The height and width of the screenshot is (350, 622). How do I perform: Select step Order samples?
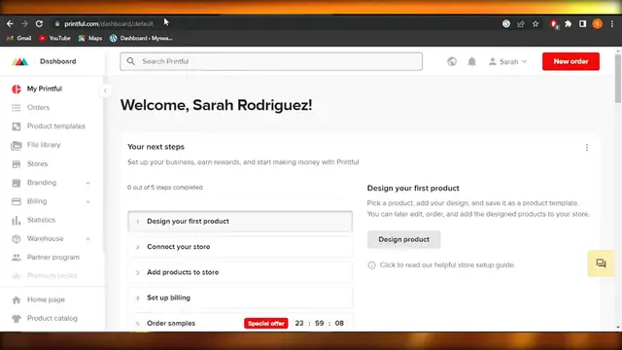240,323
